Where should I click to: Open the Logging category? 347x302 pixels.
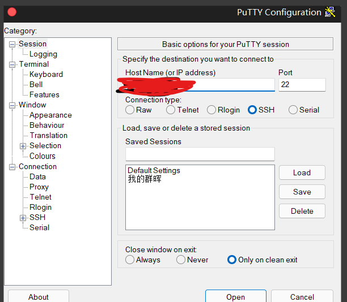43,54
